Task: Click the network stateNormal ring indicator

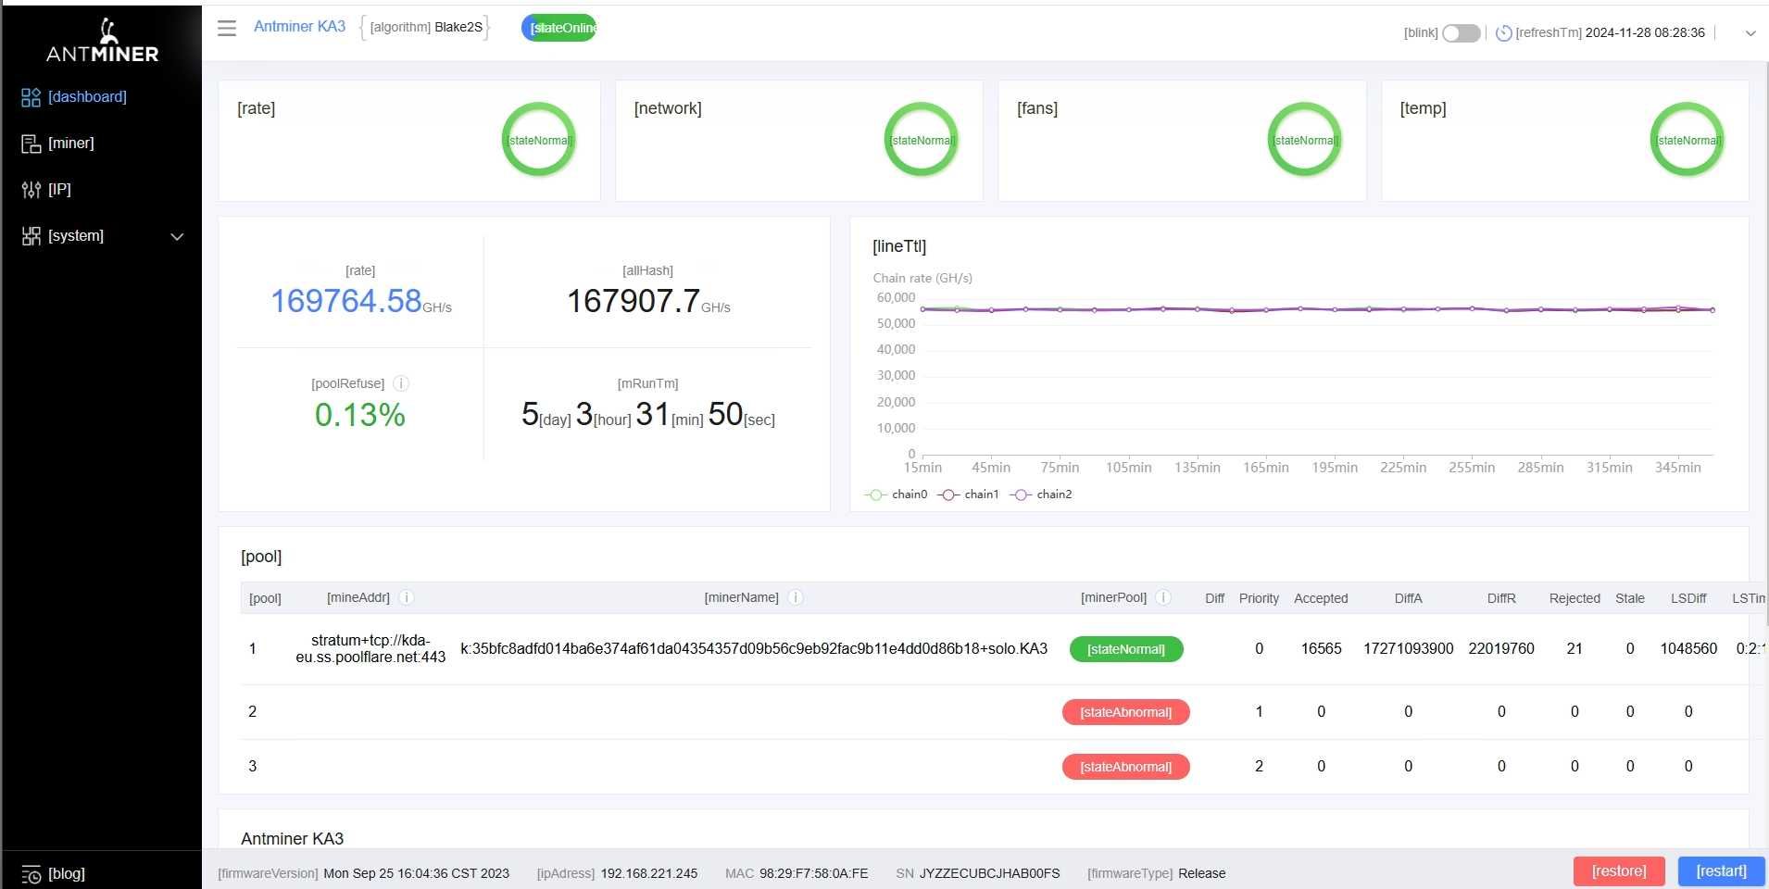Action: click(x=922, y=140)
